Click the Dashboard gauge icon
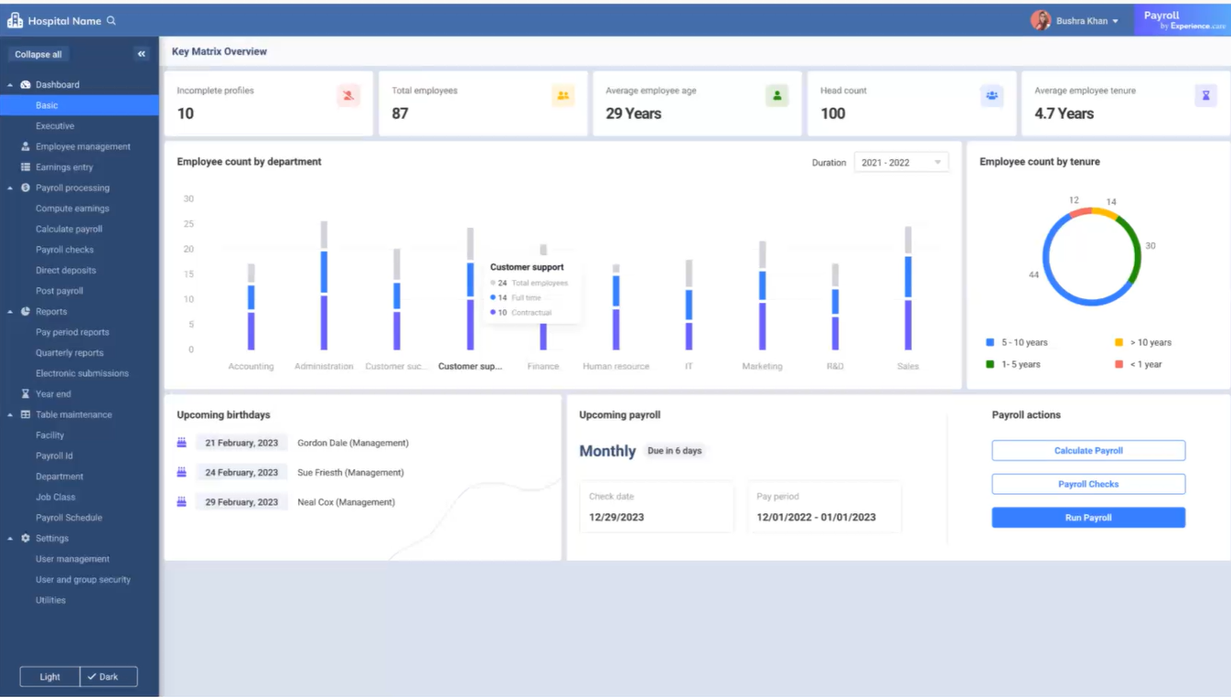The image size is (1231, 697). click(x=26, y=84)
